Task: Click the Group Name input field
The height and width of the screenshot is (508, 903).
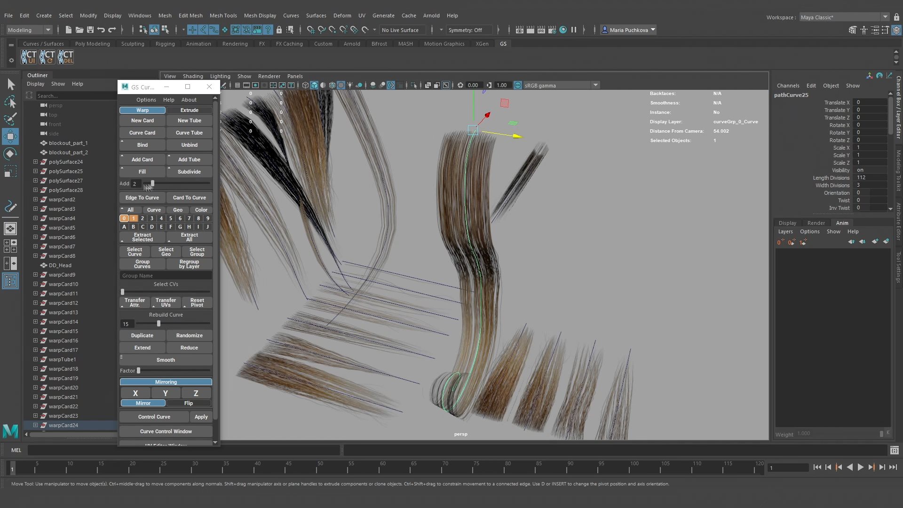Action: 166,276
